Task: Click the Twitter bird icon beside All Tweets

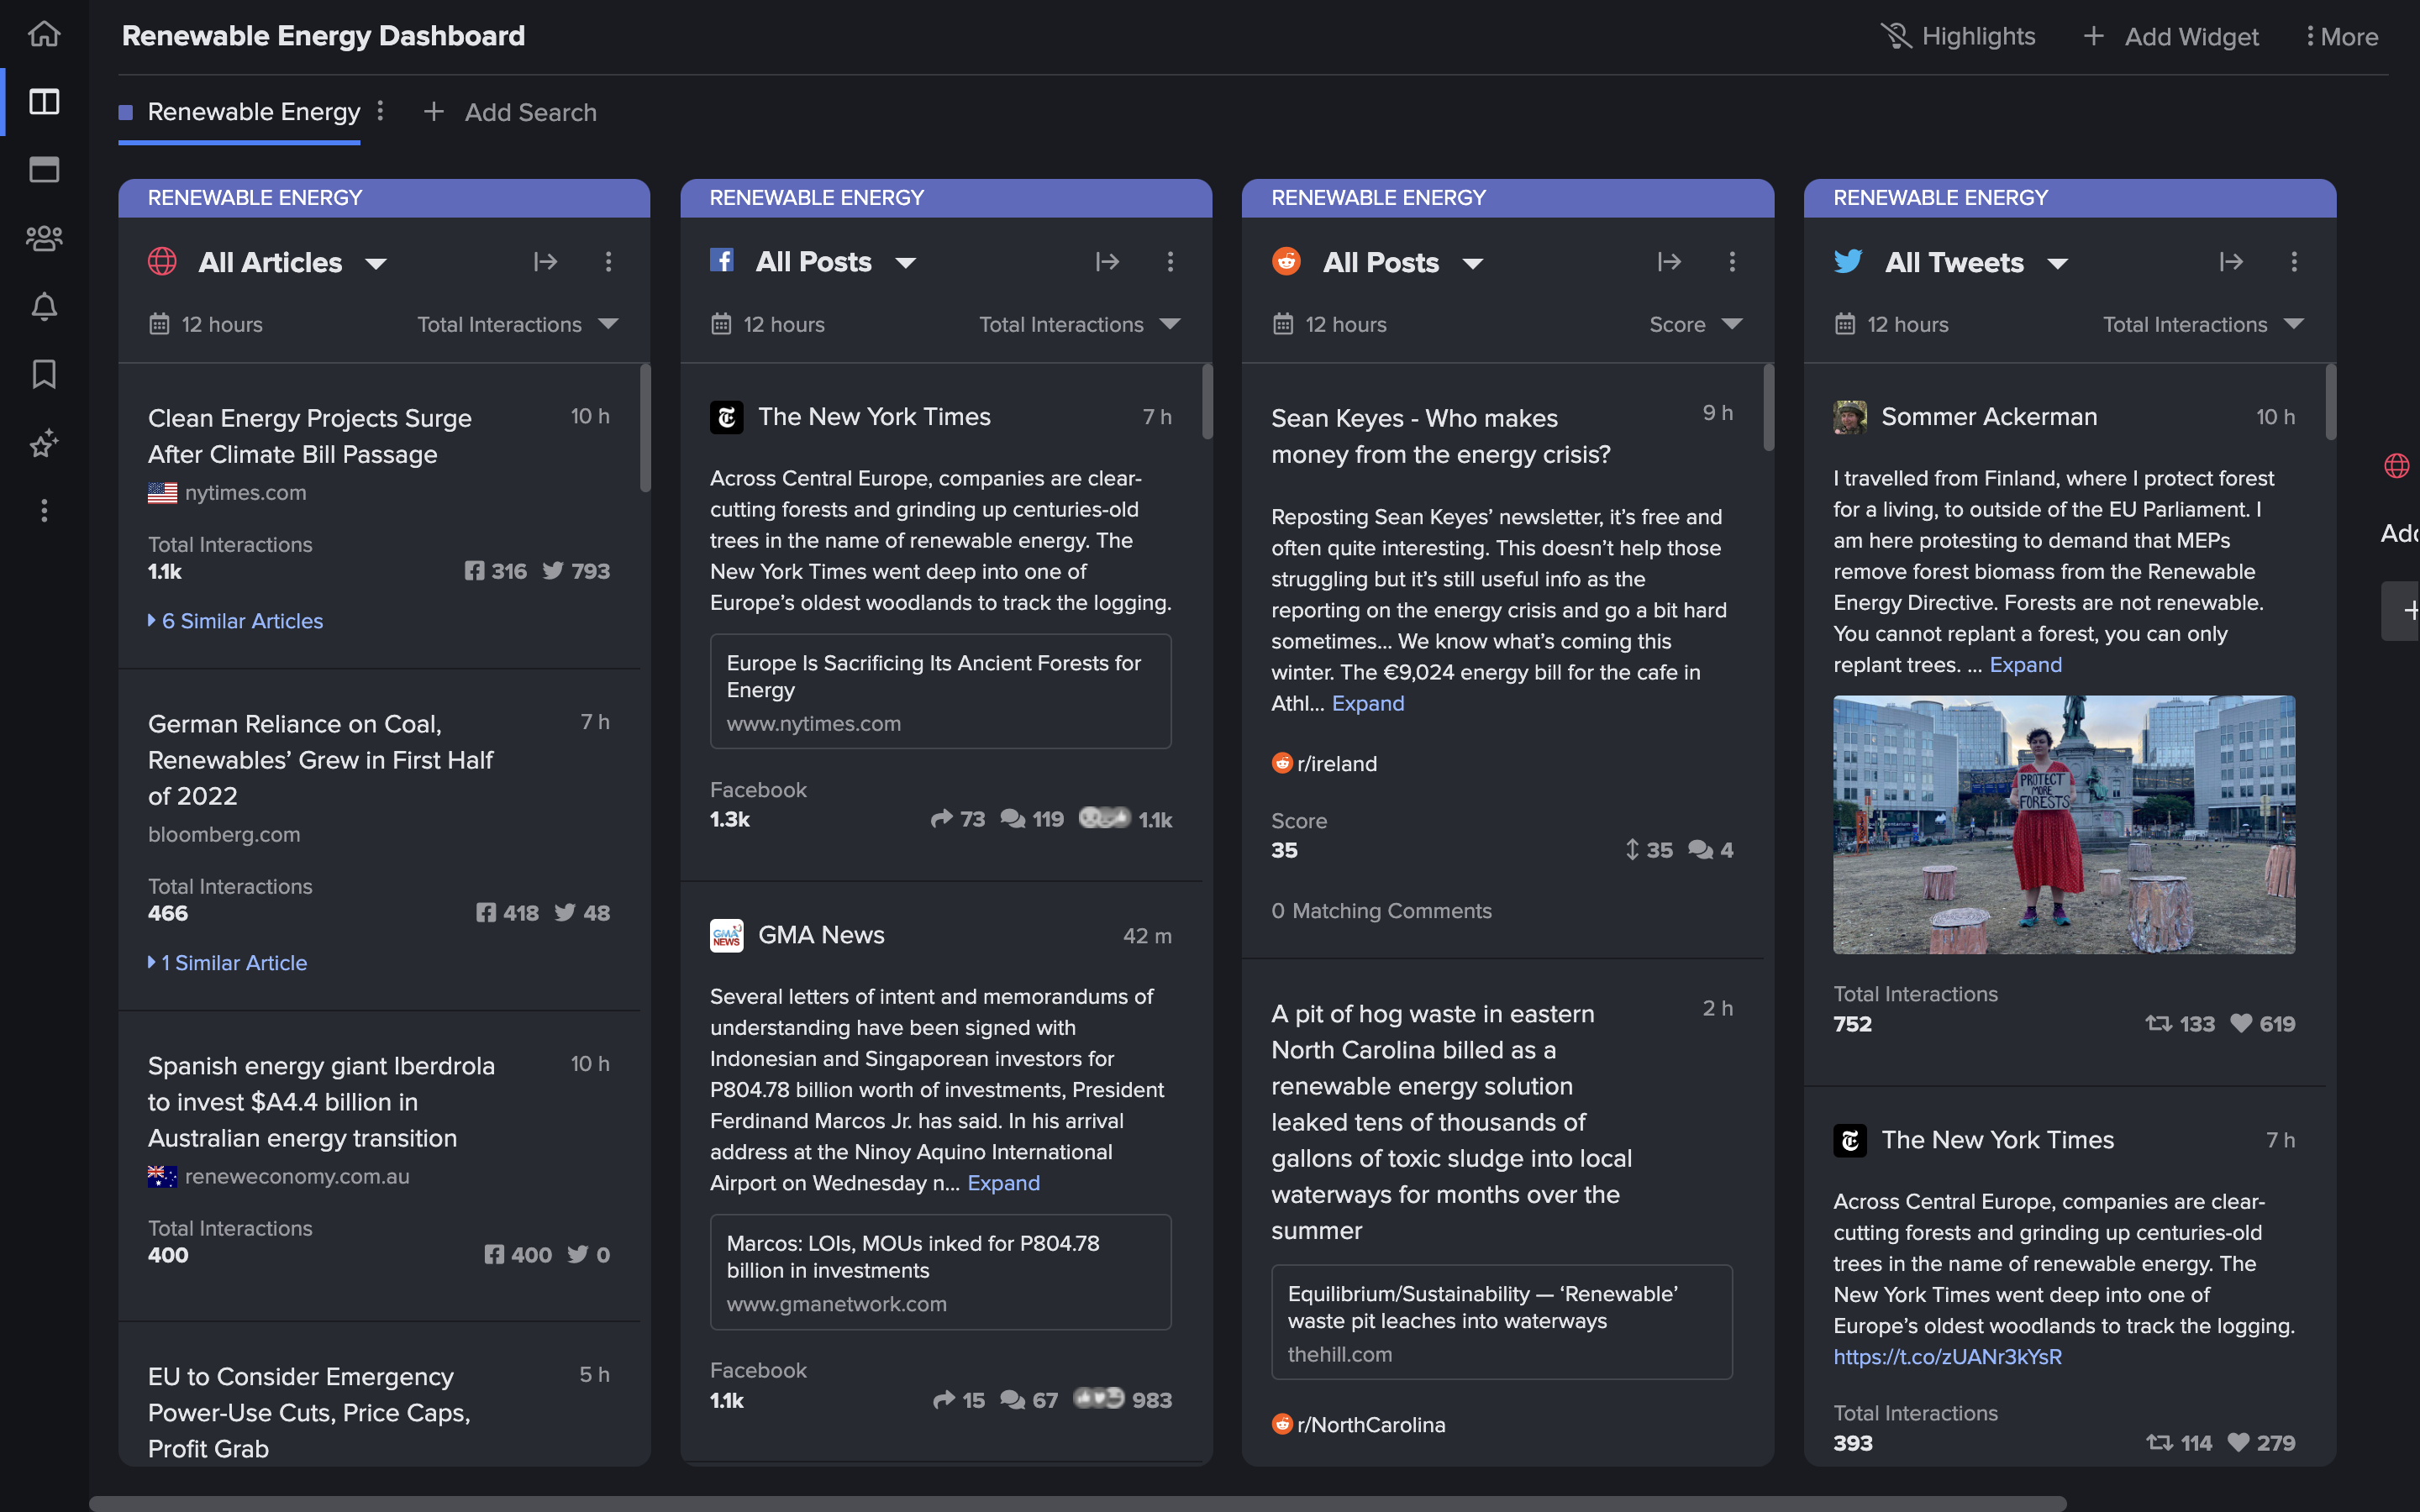Action: tap(1848, 262)
